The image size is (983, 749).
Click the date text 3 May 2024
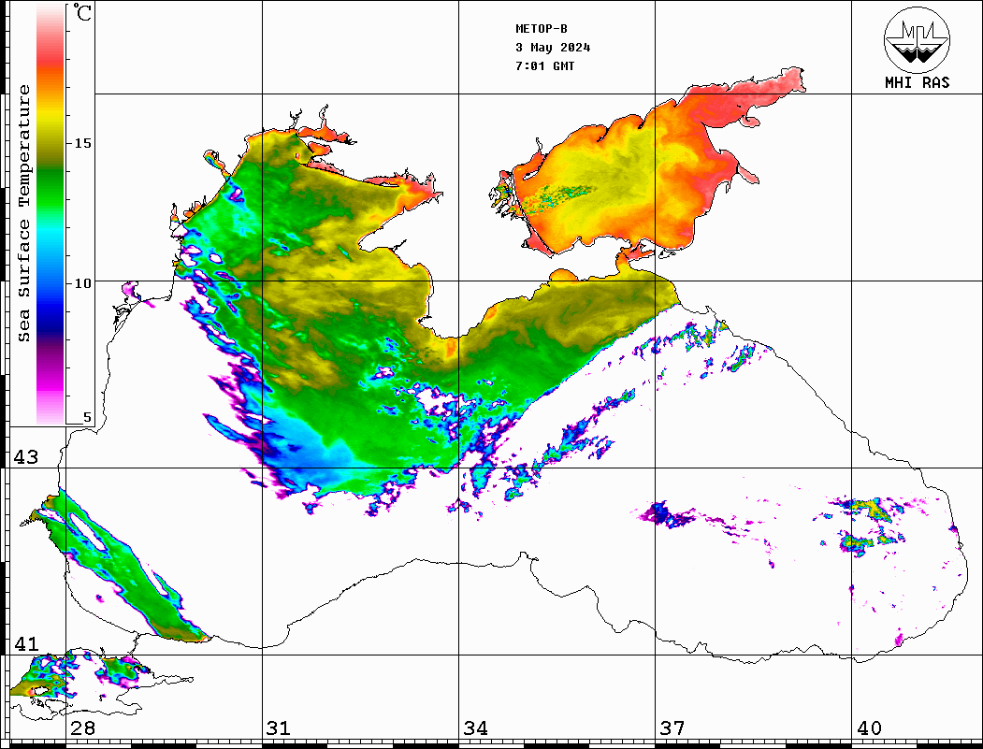553,48
